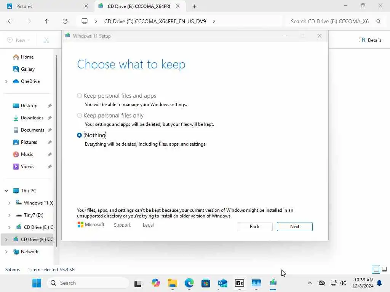Open the Music quick access folder
The image size is (390, 292).
tap(23, 154)
